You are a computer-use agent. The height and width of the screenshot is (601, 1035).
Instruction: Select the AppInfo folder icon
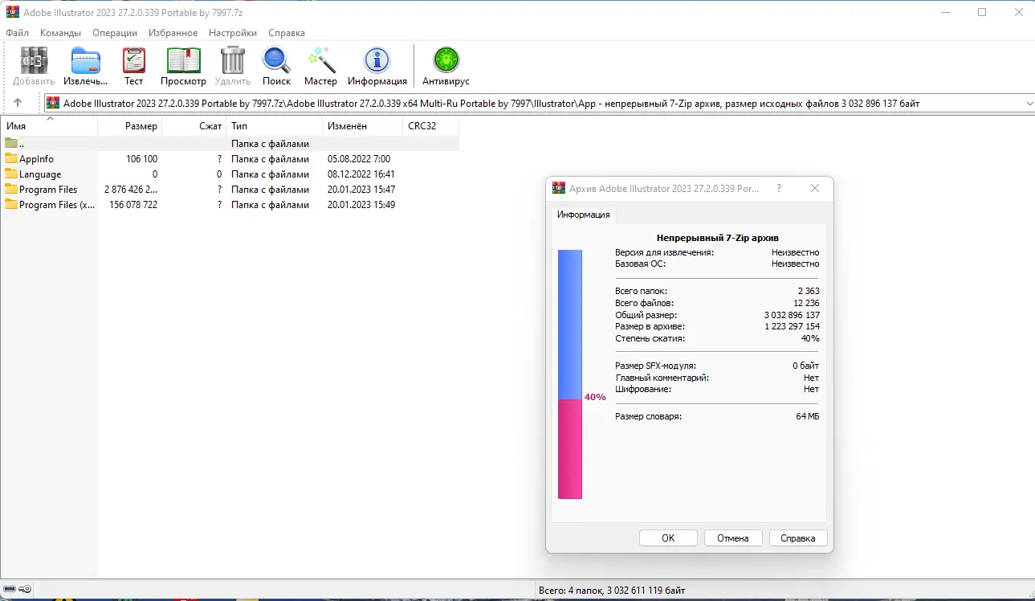11,159
